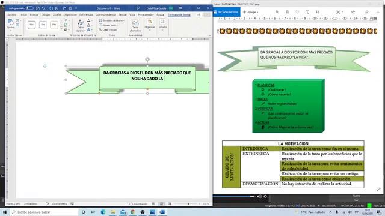Open Alinear texto dropdown
The width and height of the screenshot is (385, 216).
pyautogui.click(x=108, y=25)
